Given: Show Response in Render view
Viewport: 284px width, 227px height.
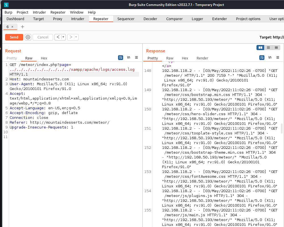Looking at the screenshot, I should 202,58.
